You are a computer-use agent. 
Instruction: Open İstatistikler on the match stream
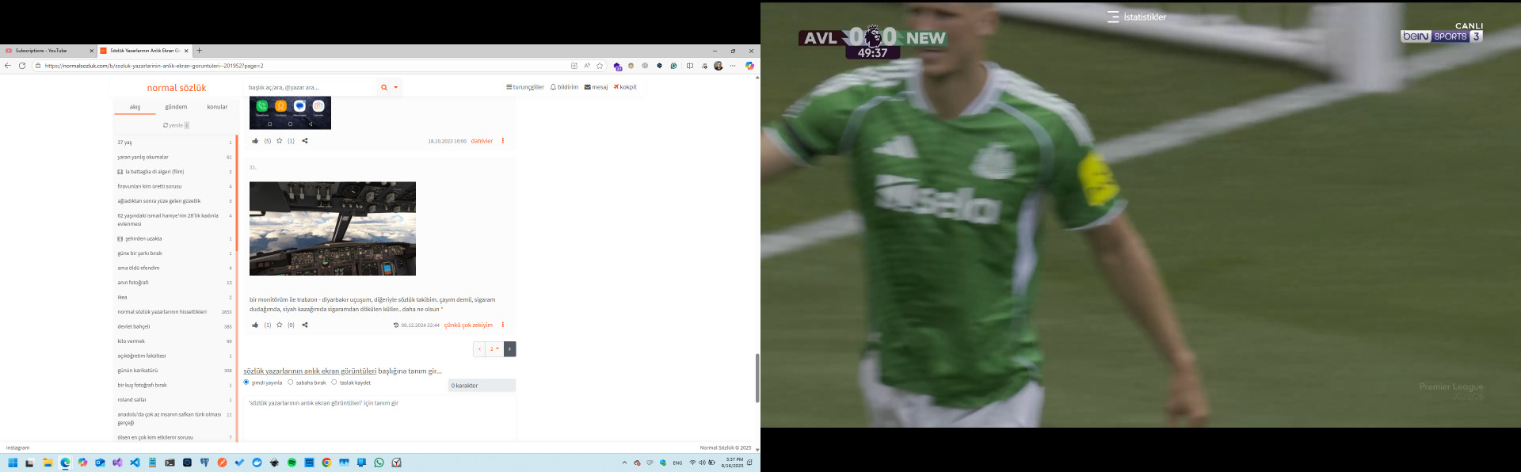pyautogui.click(x=1137, y=17)
